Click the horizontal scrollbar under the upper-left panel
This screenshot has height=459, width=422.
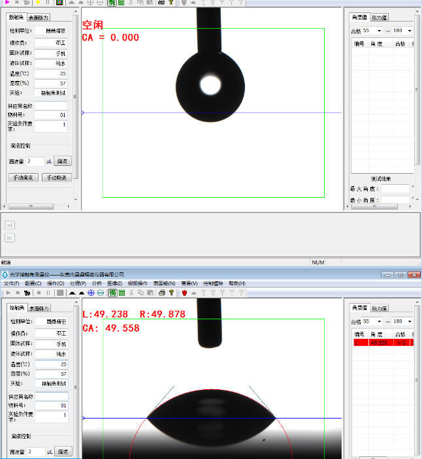click(31, 206)
